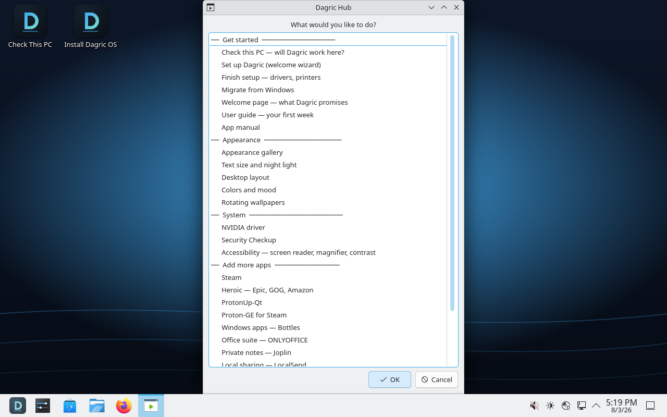Open System Settings from the taskbar

[x=43, y=406]
